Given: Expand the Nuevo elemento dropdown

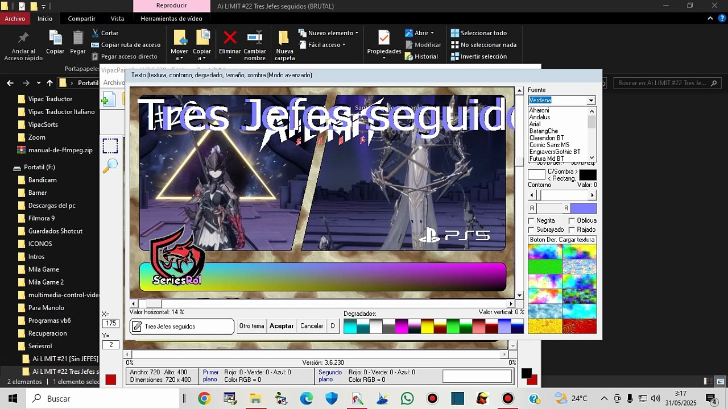Looking at the screenshot, I should (x=357, y=33).
